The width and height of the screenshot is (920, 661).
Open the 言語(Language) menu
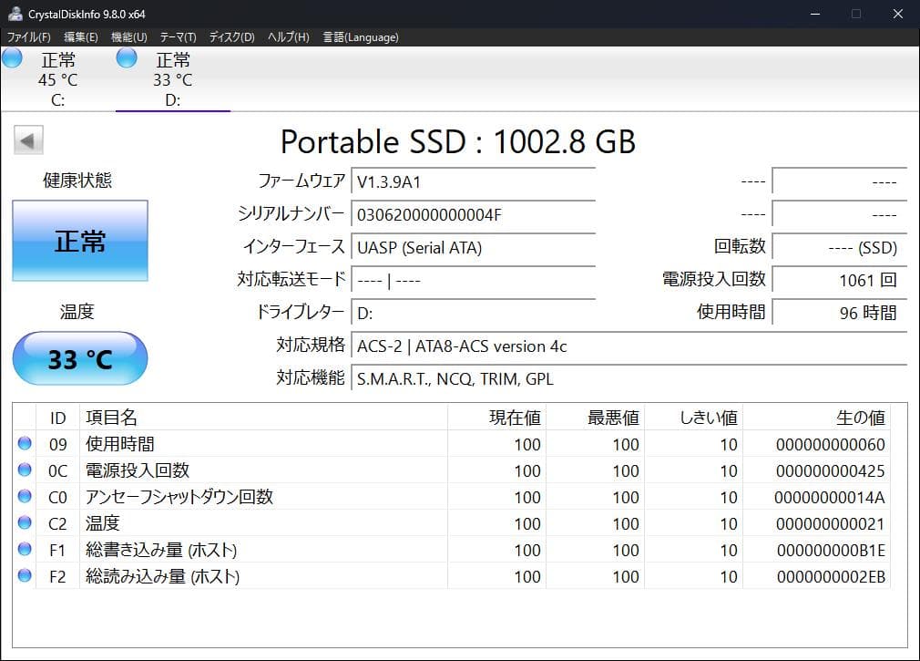pos(361,37)
